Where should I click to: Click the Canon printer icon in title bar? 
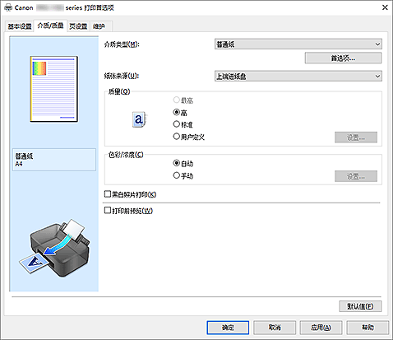8,7
